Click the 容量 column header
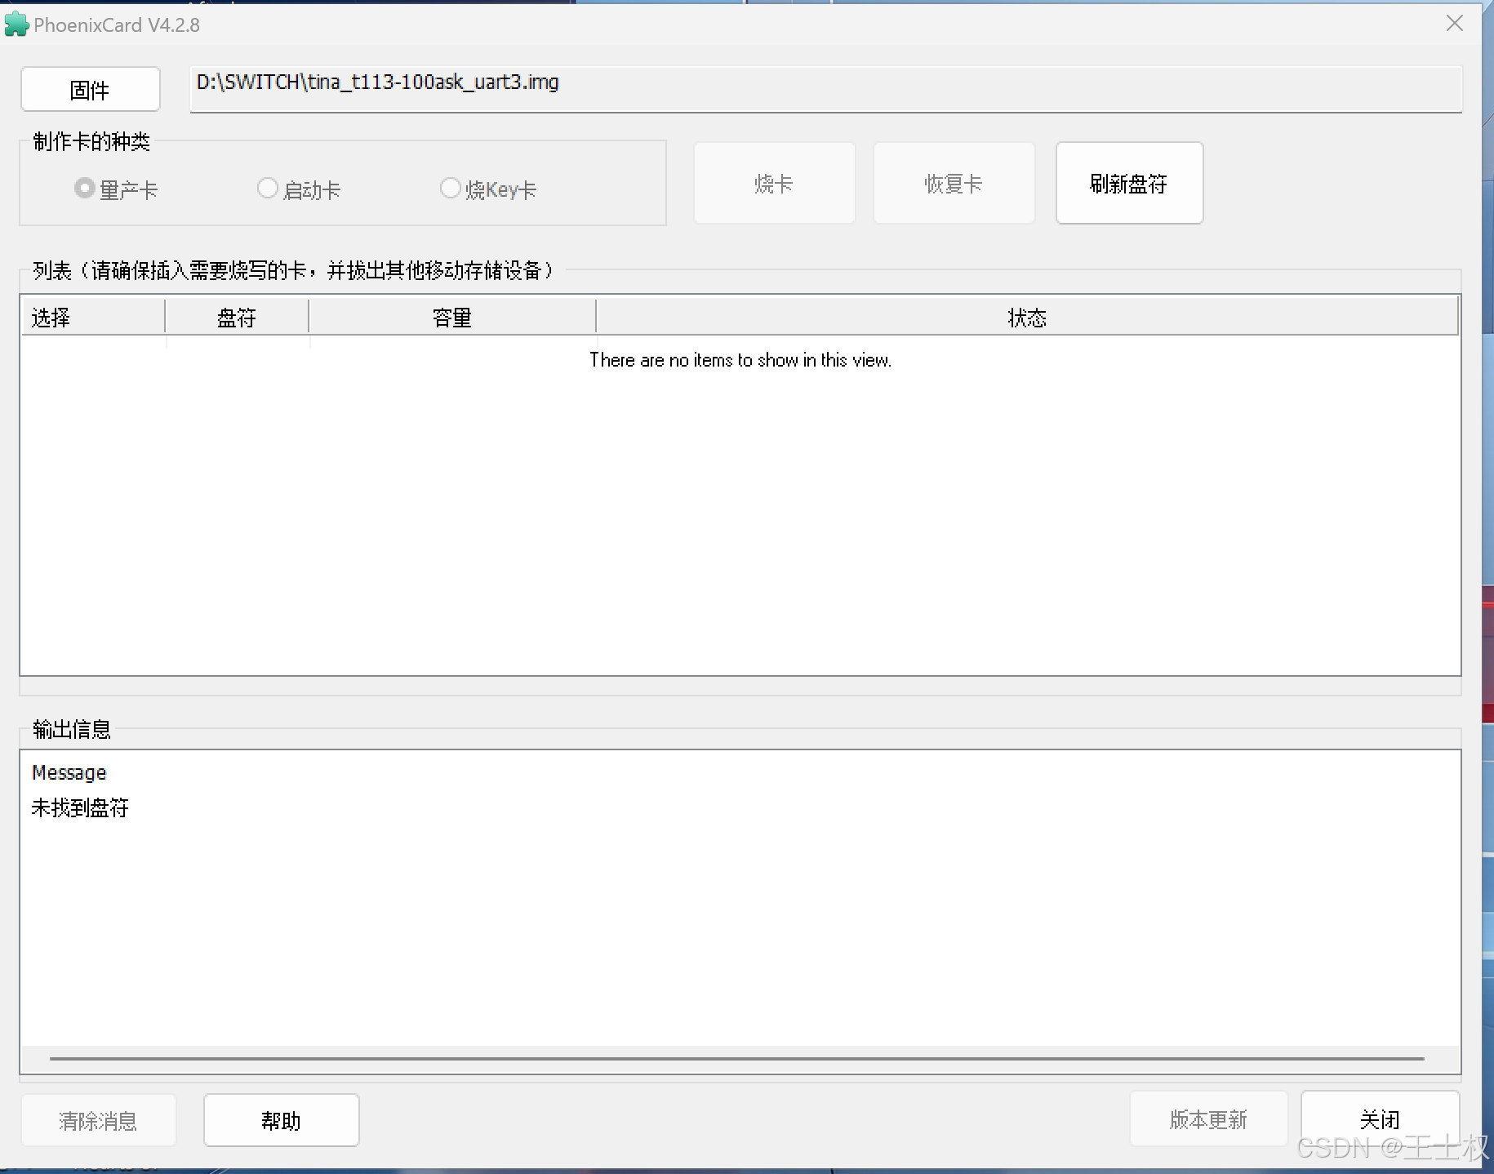This screenshot has width=1494, height=1174. (x=451, y=317)
